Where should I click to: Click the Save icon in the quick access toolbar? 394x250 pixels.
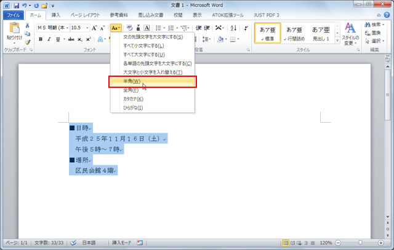(x=16, y=4)
